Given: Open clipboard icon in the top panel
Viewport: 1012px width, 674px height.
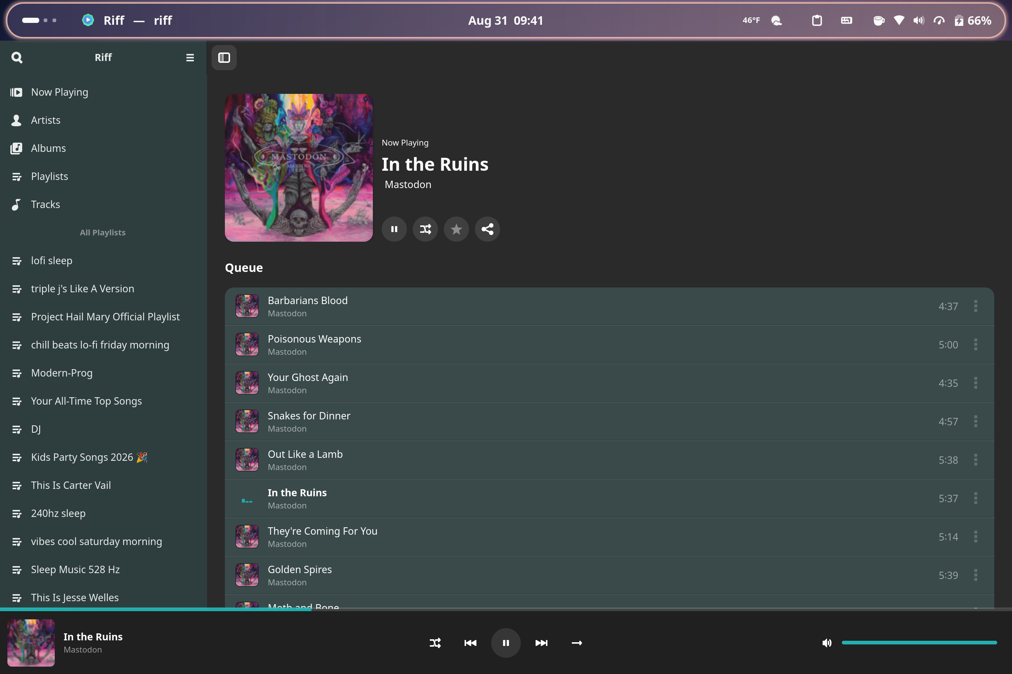Looking at the screenshot, I should click(817, 20).
